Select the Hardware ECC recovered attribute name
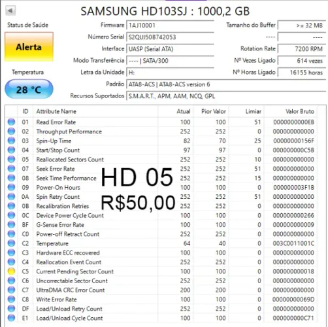This screenshot has width=328, height=327. tap(68, 252)
